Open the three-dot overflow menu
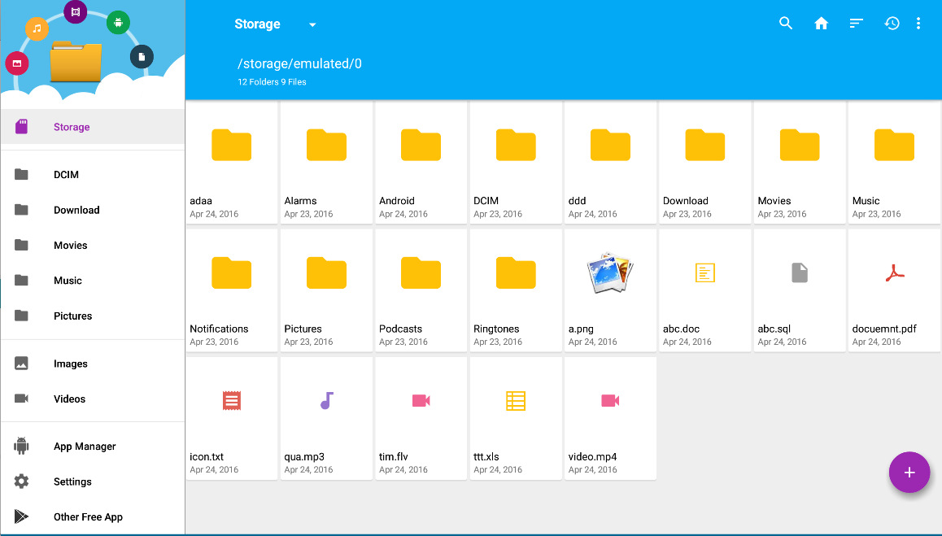 (x=918, y=24)
